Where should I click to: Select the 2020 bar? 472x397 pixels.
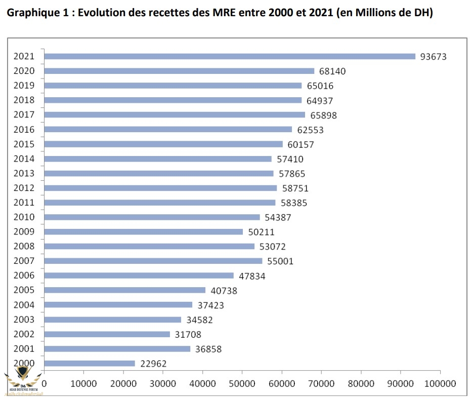(x=179, y=71)
